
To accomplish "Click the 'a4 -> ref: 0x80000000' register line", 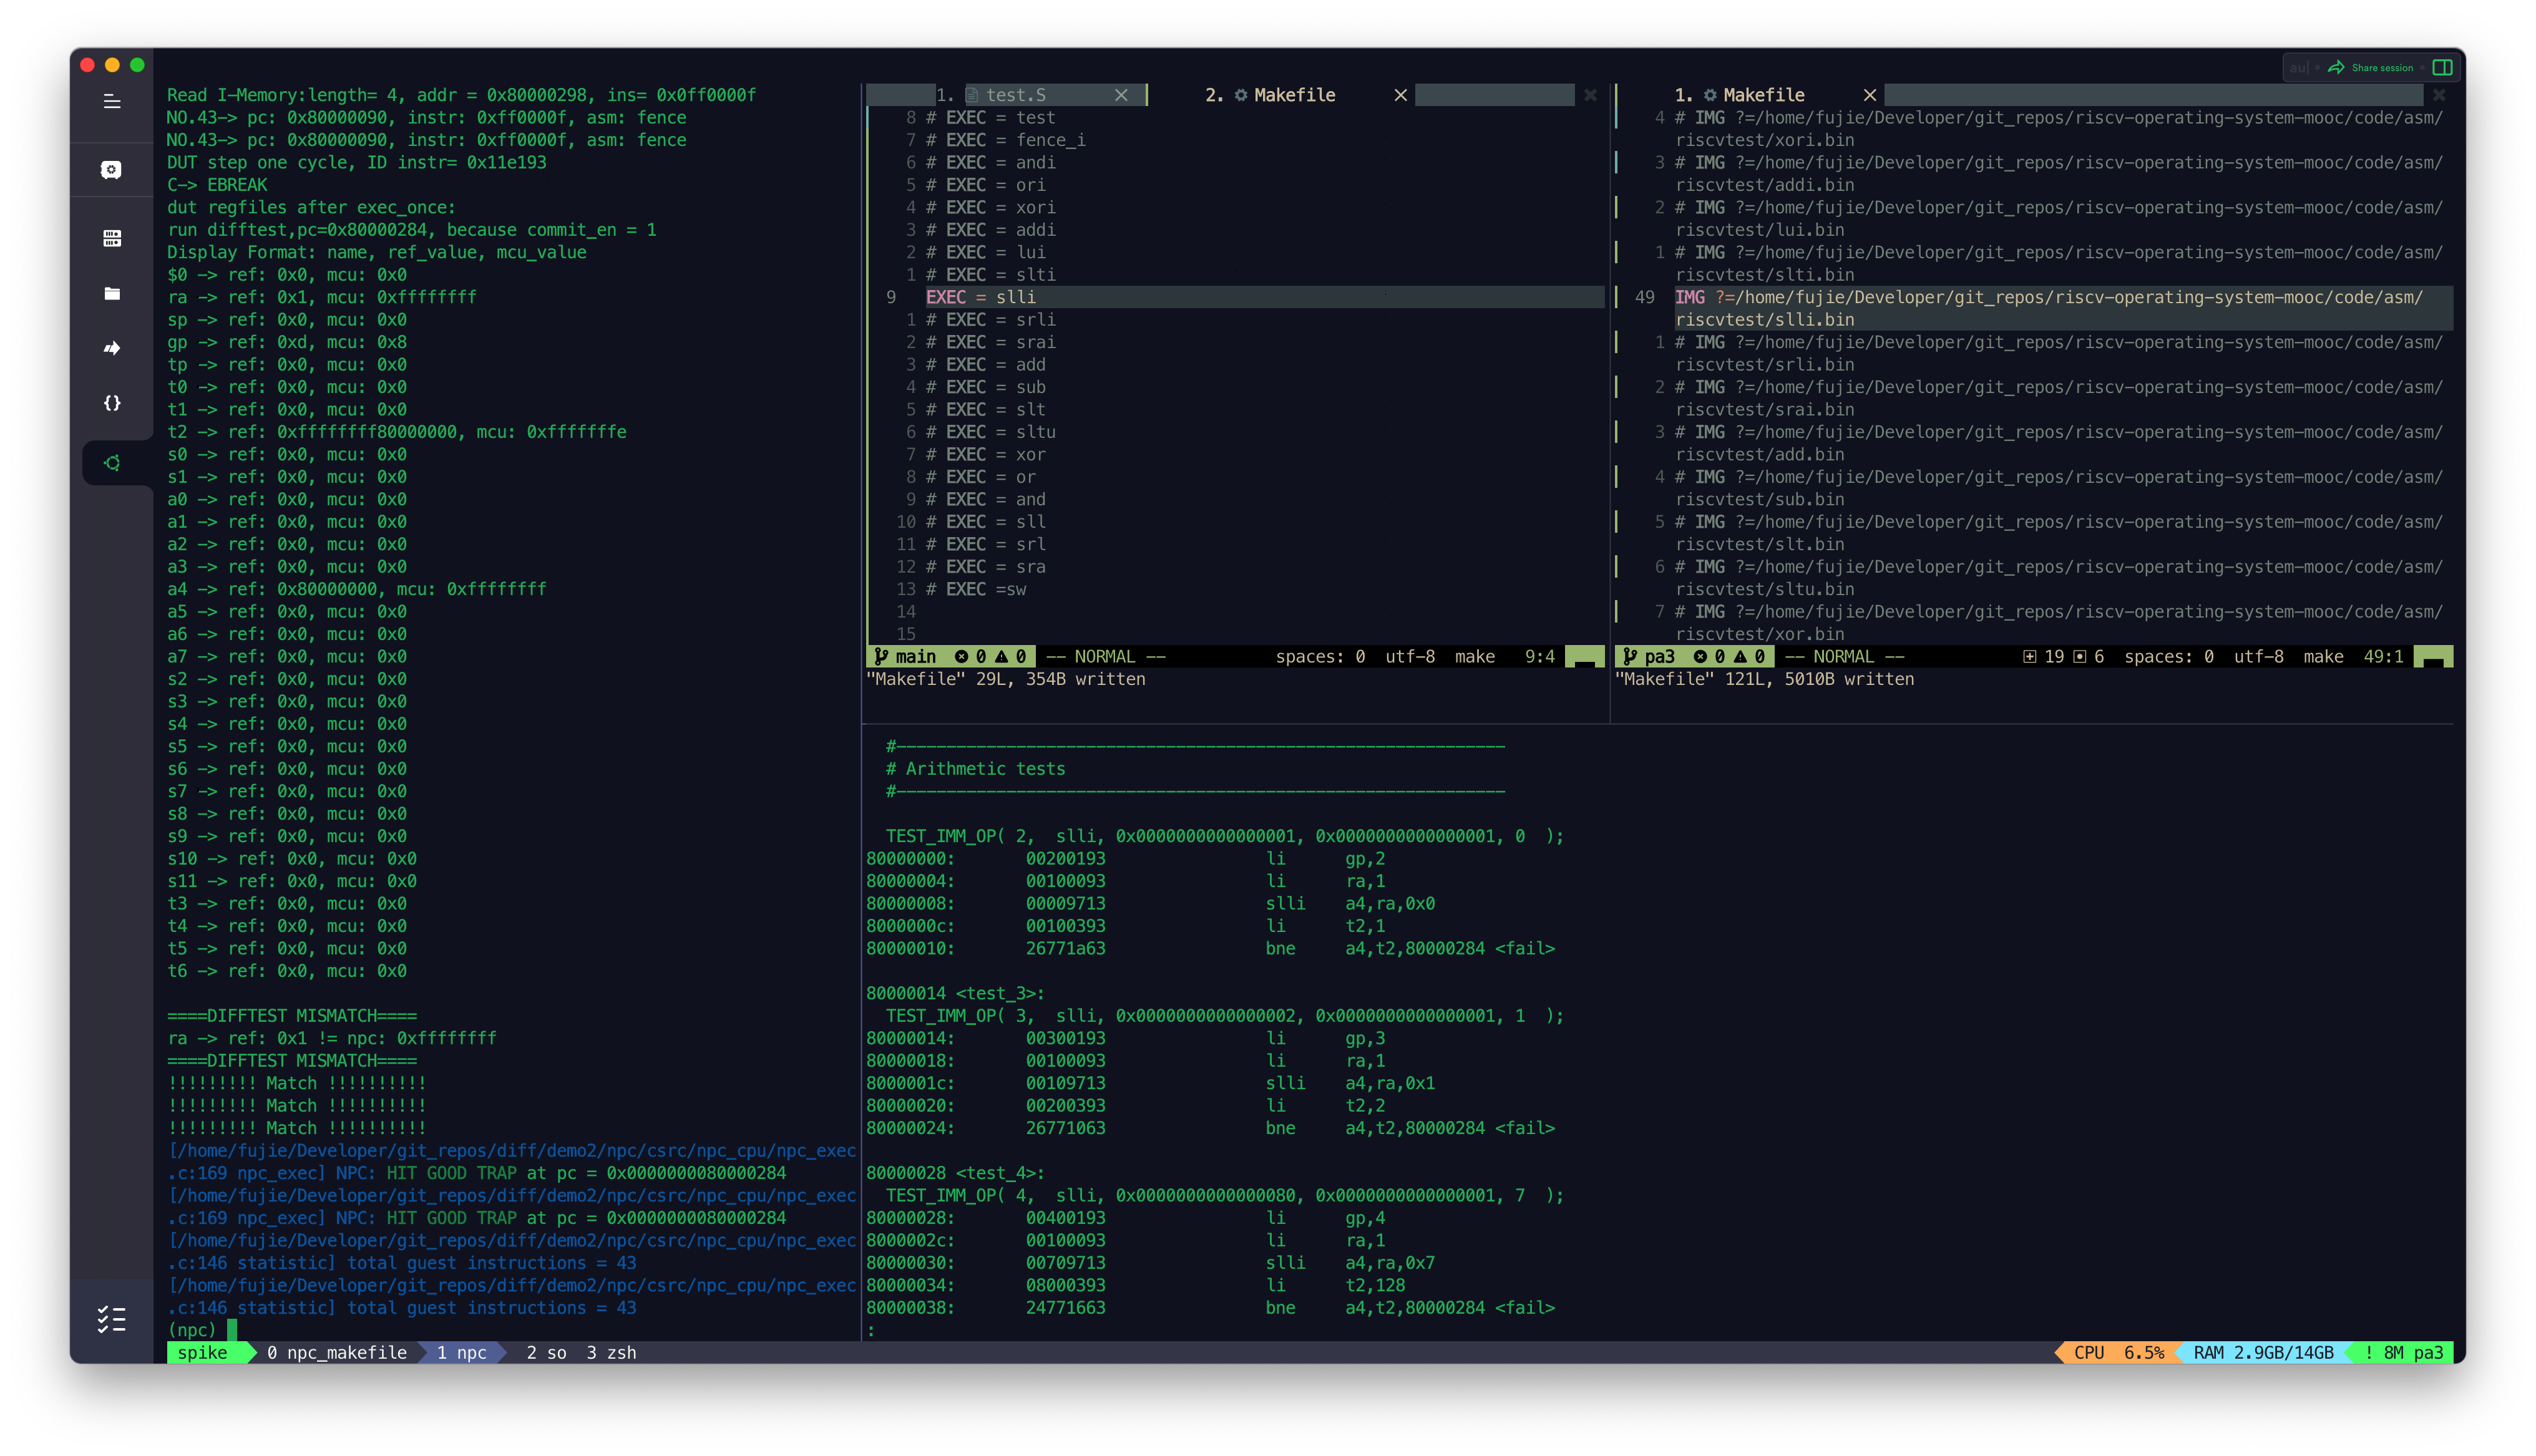I will coord(357,589).
